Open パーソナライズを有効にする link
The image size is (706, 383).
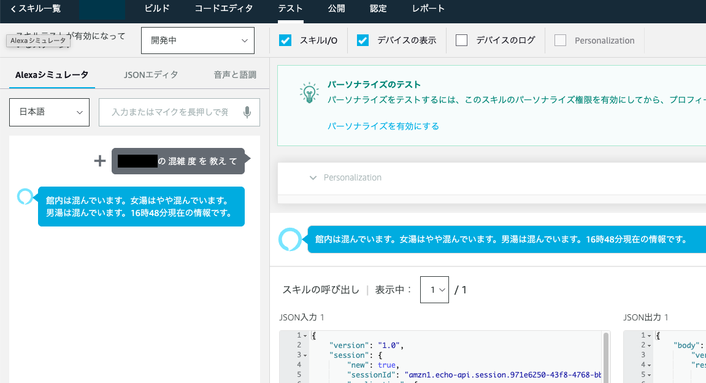383,126
